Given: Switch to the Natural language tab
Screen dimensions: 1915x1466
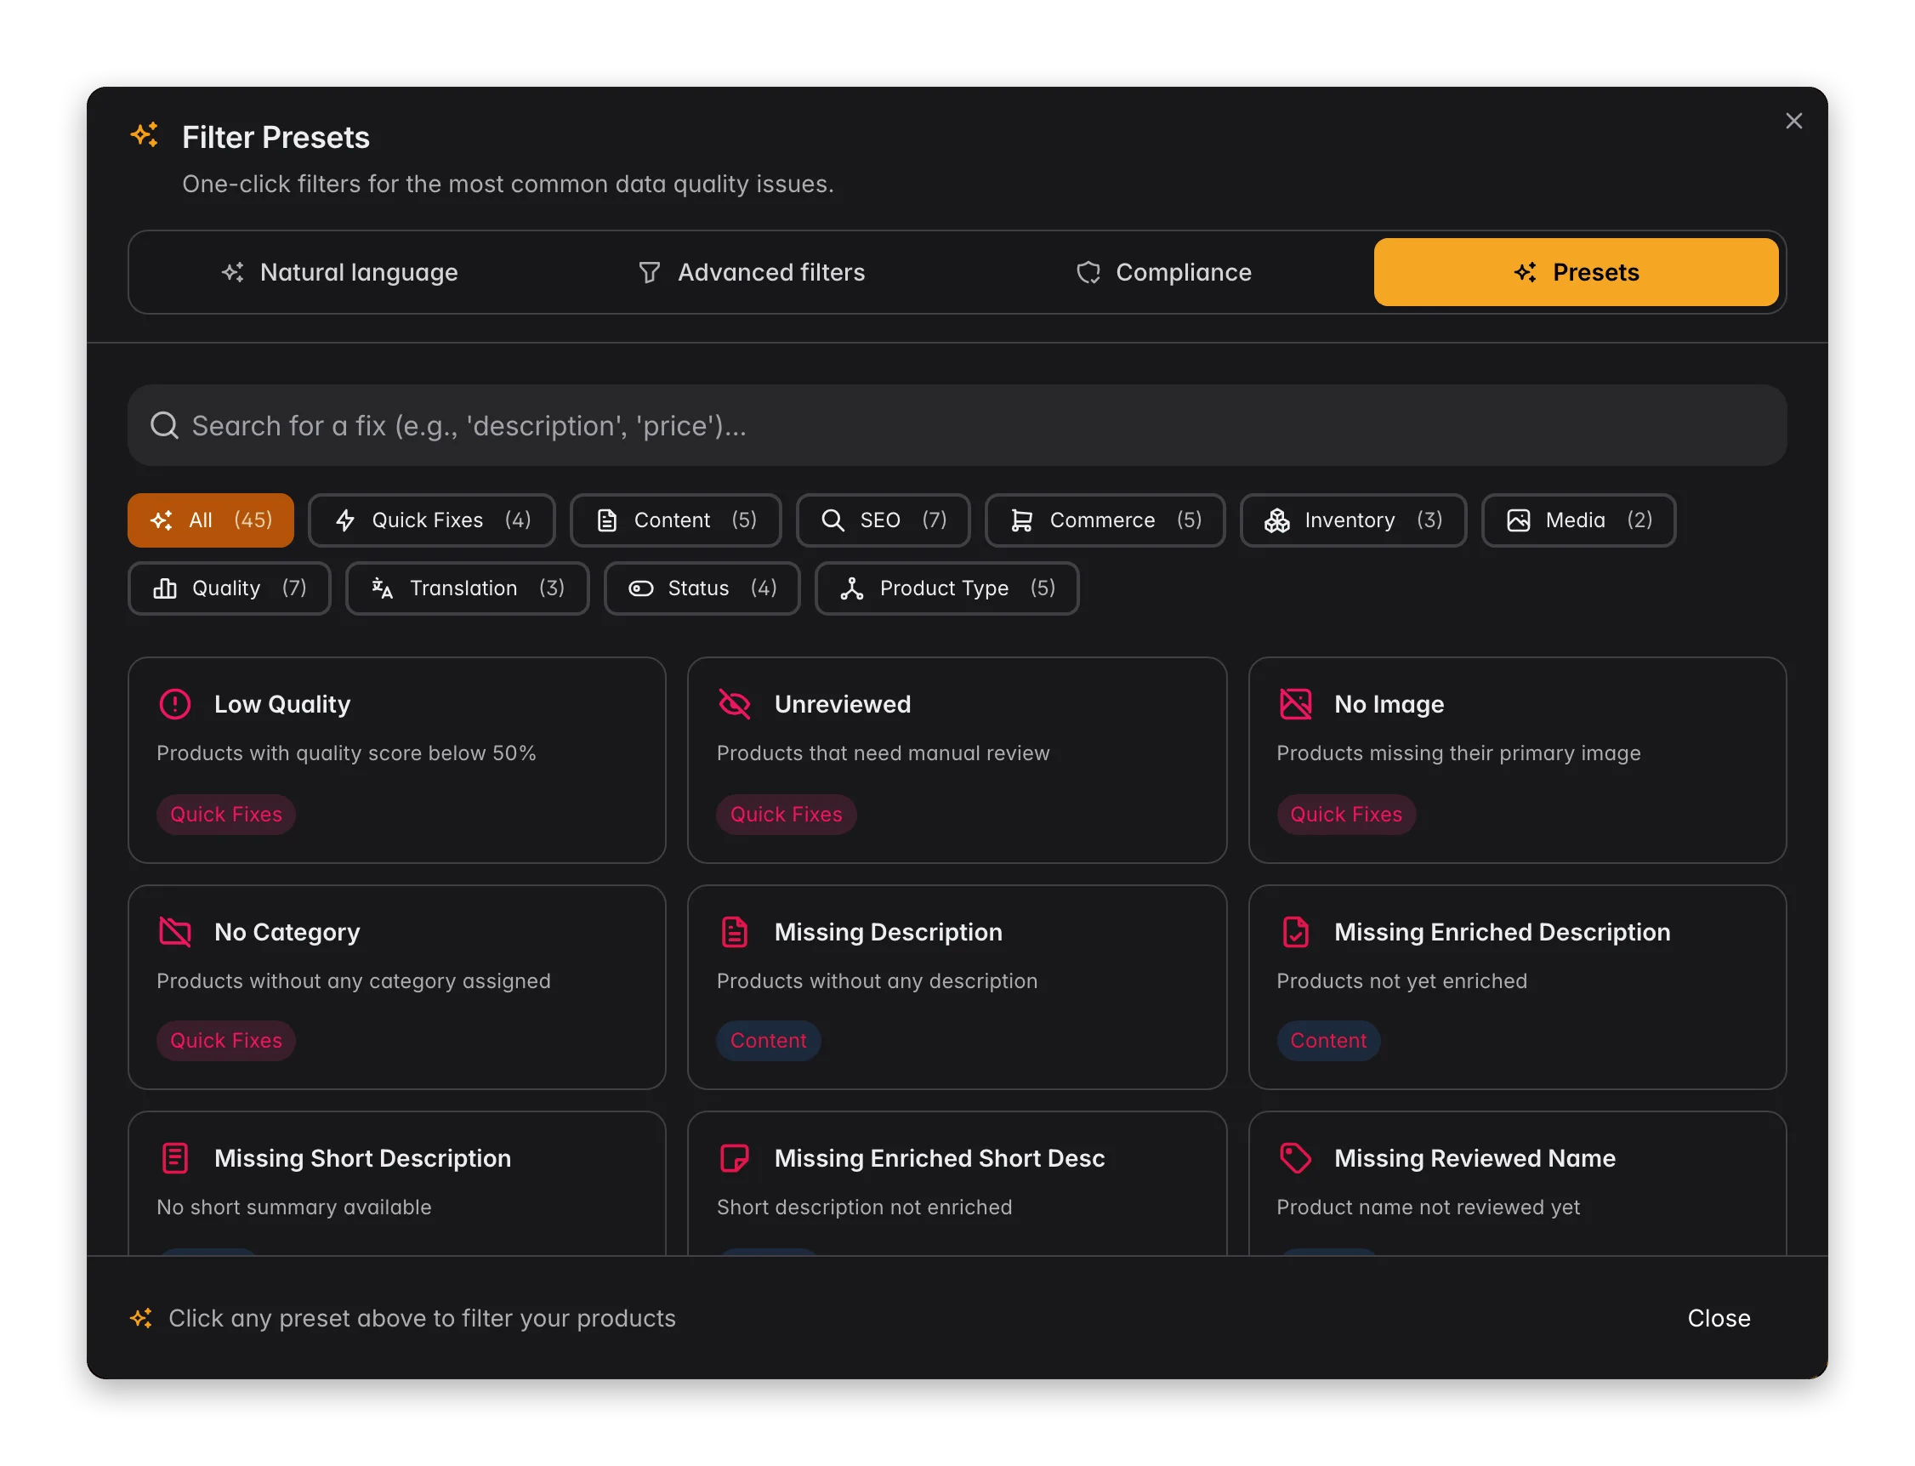Looking at the screenshot, I should pos(339,272).
